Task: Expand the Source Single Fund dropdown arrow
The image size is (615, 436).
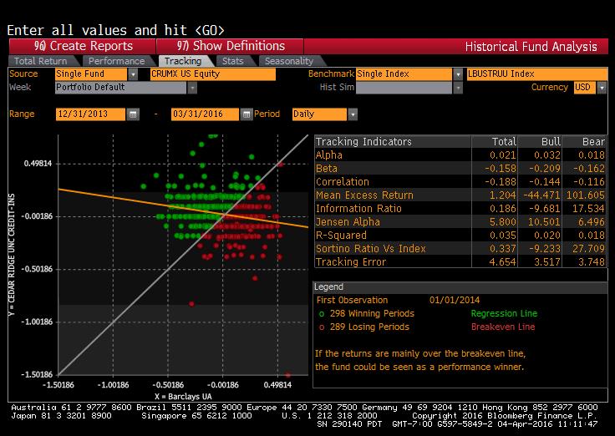Action: [133, 74]
